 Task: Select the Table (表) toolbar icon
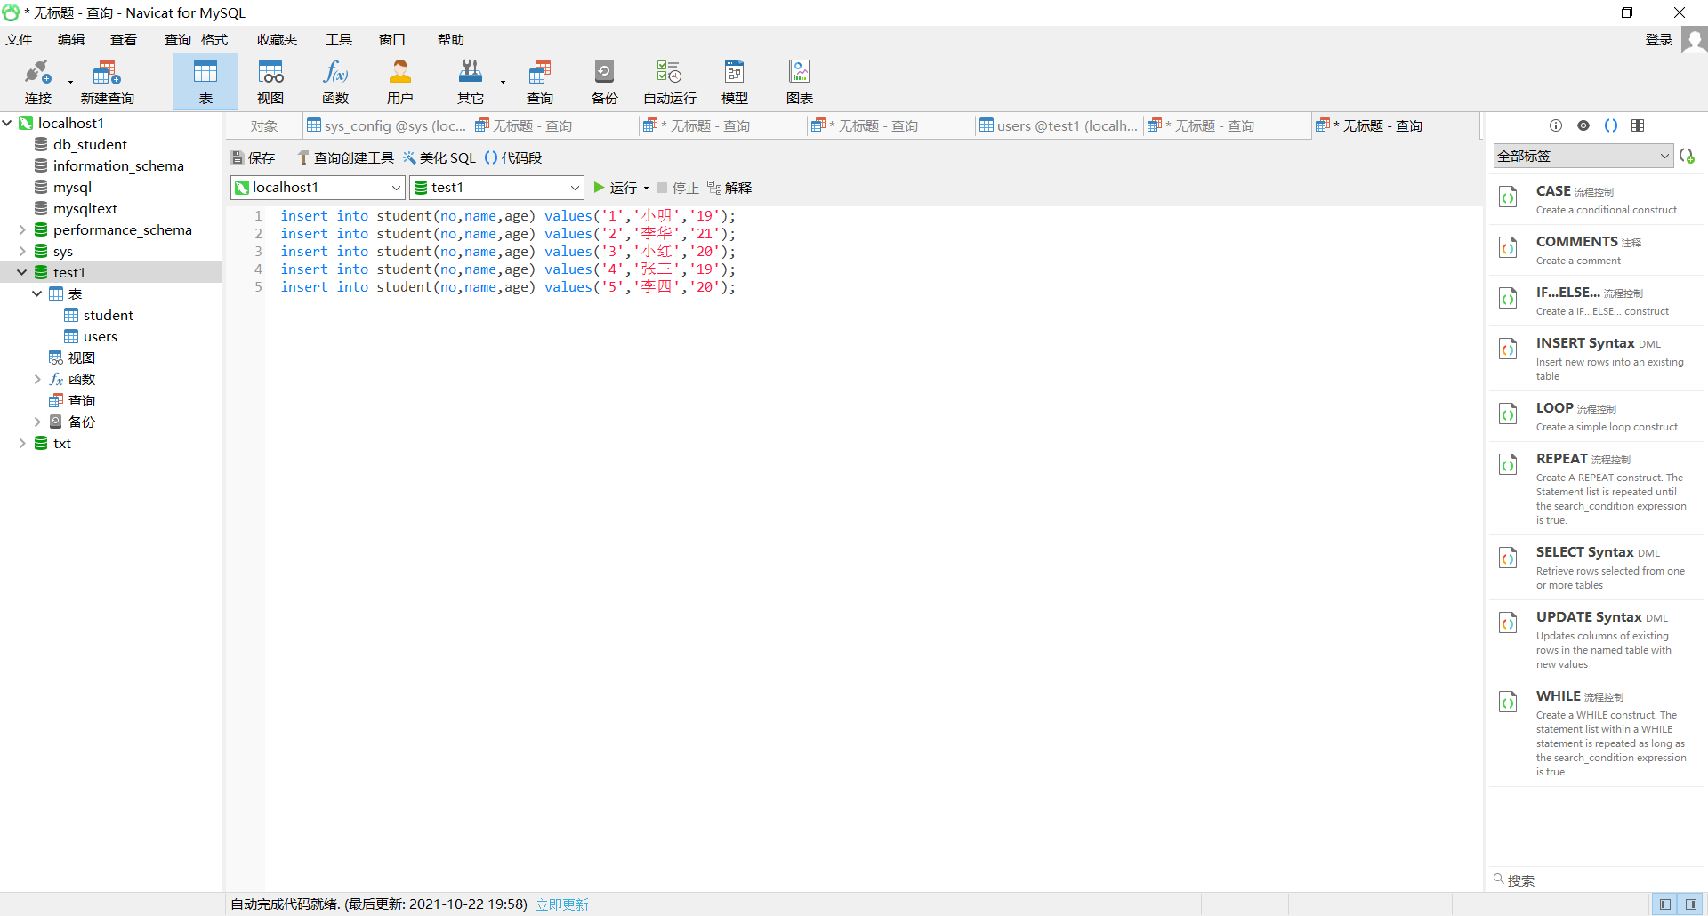(x=205, y=82)
